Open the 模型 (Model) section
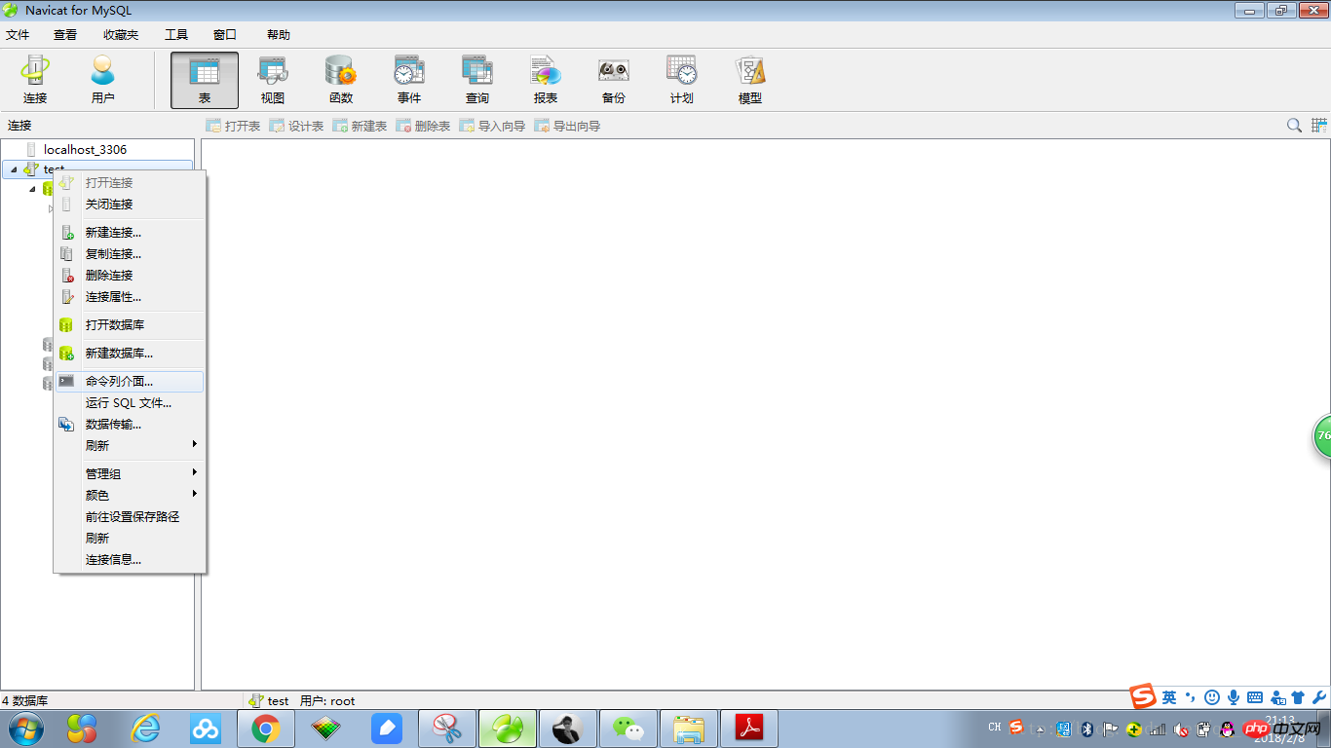1331x748 pixels. pos(750,80)
